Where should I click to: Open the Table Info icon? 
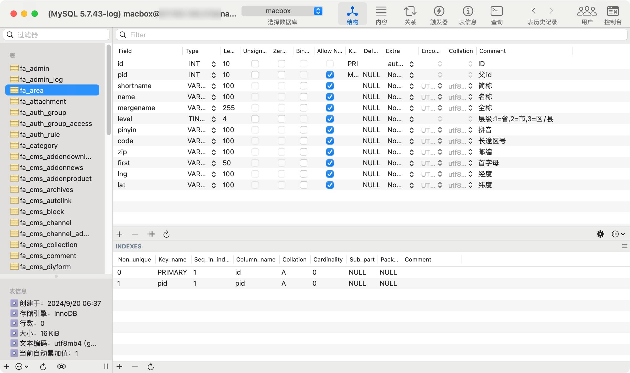click(468, 11)
